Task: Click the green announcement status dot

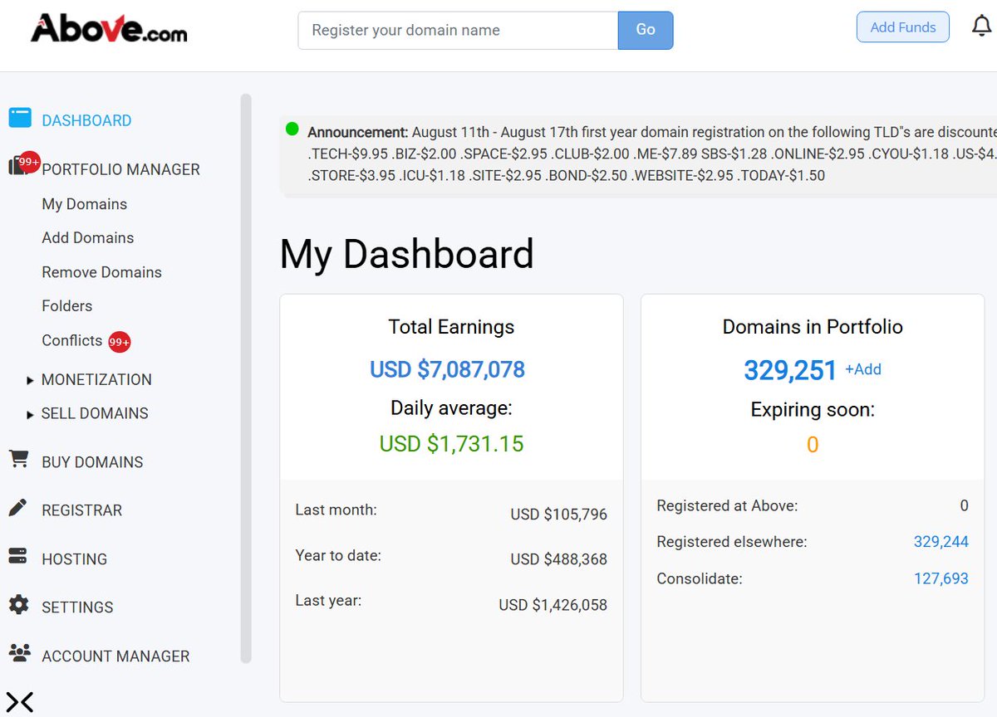Action: point(292,129)
